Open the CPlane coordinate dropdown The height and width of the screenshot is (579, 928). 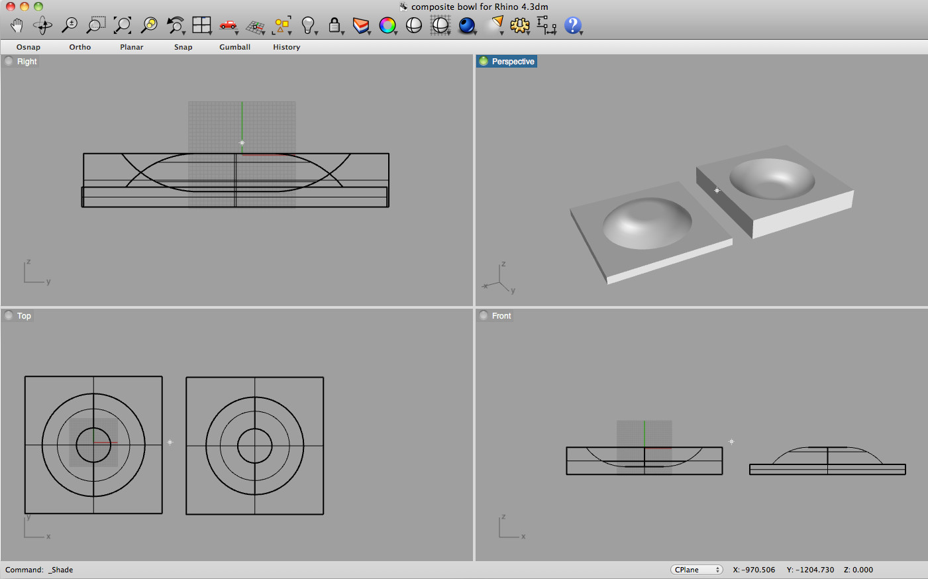(x=697, y=570)
